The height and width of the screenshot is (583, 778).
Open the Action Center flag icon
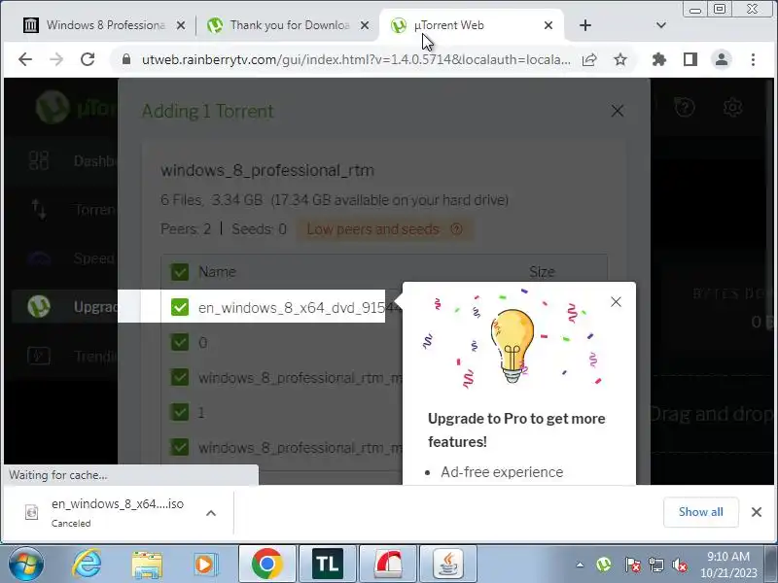point(633,565)
